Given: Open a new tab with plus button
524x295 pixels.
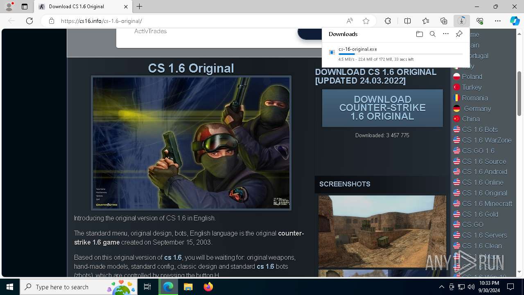Looking at the screenshot, I should [x=140, y=7].
